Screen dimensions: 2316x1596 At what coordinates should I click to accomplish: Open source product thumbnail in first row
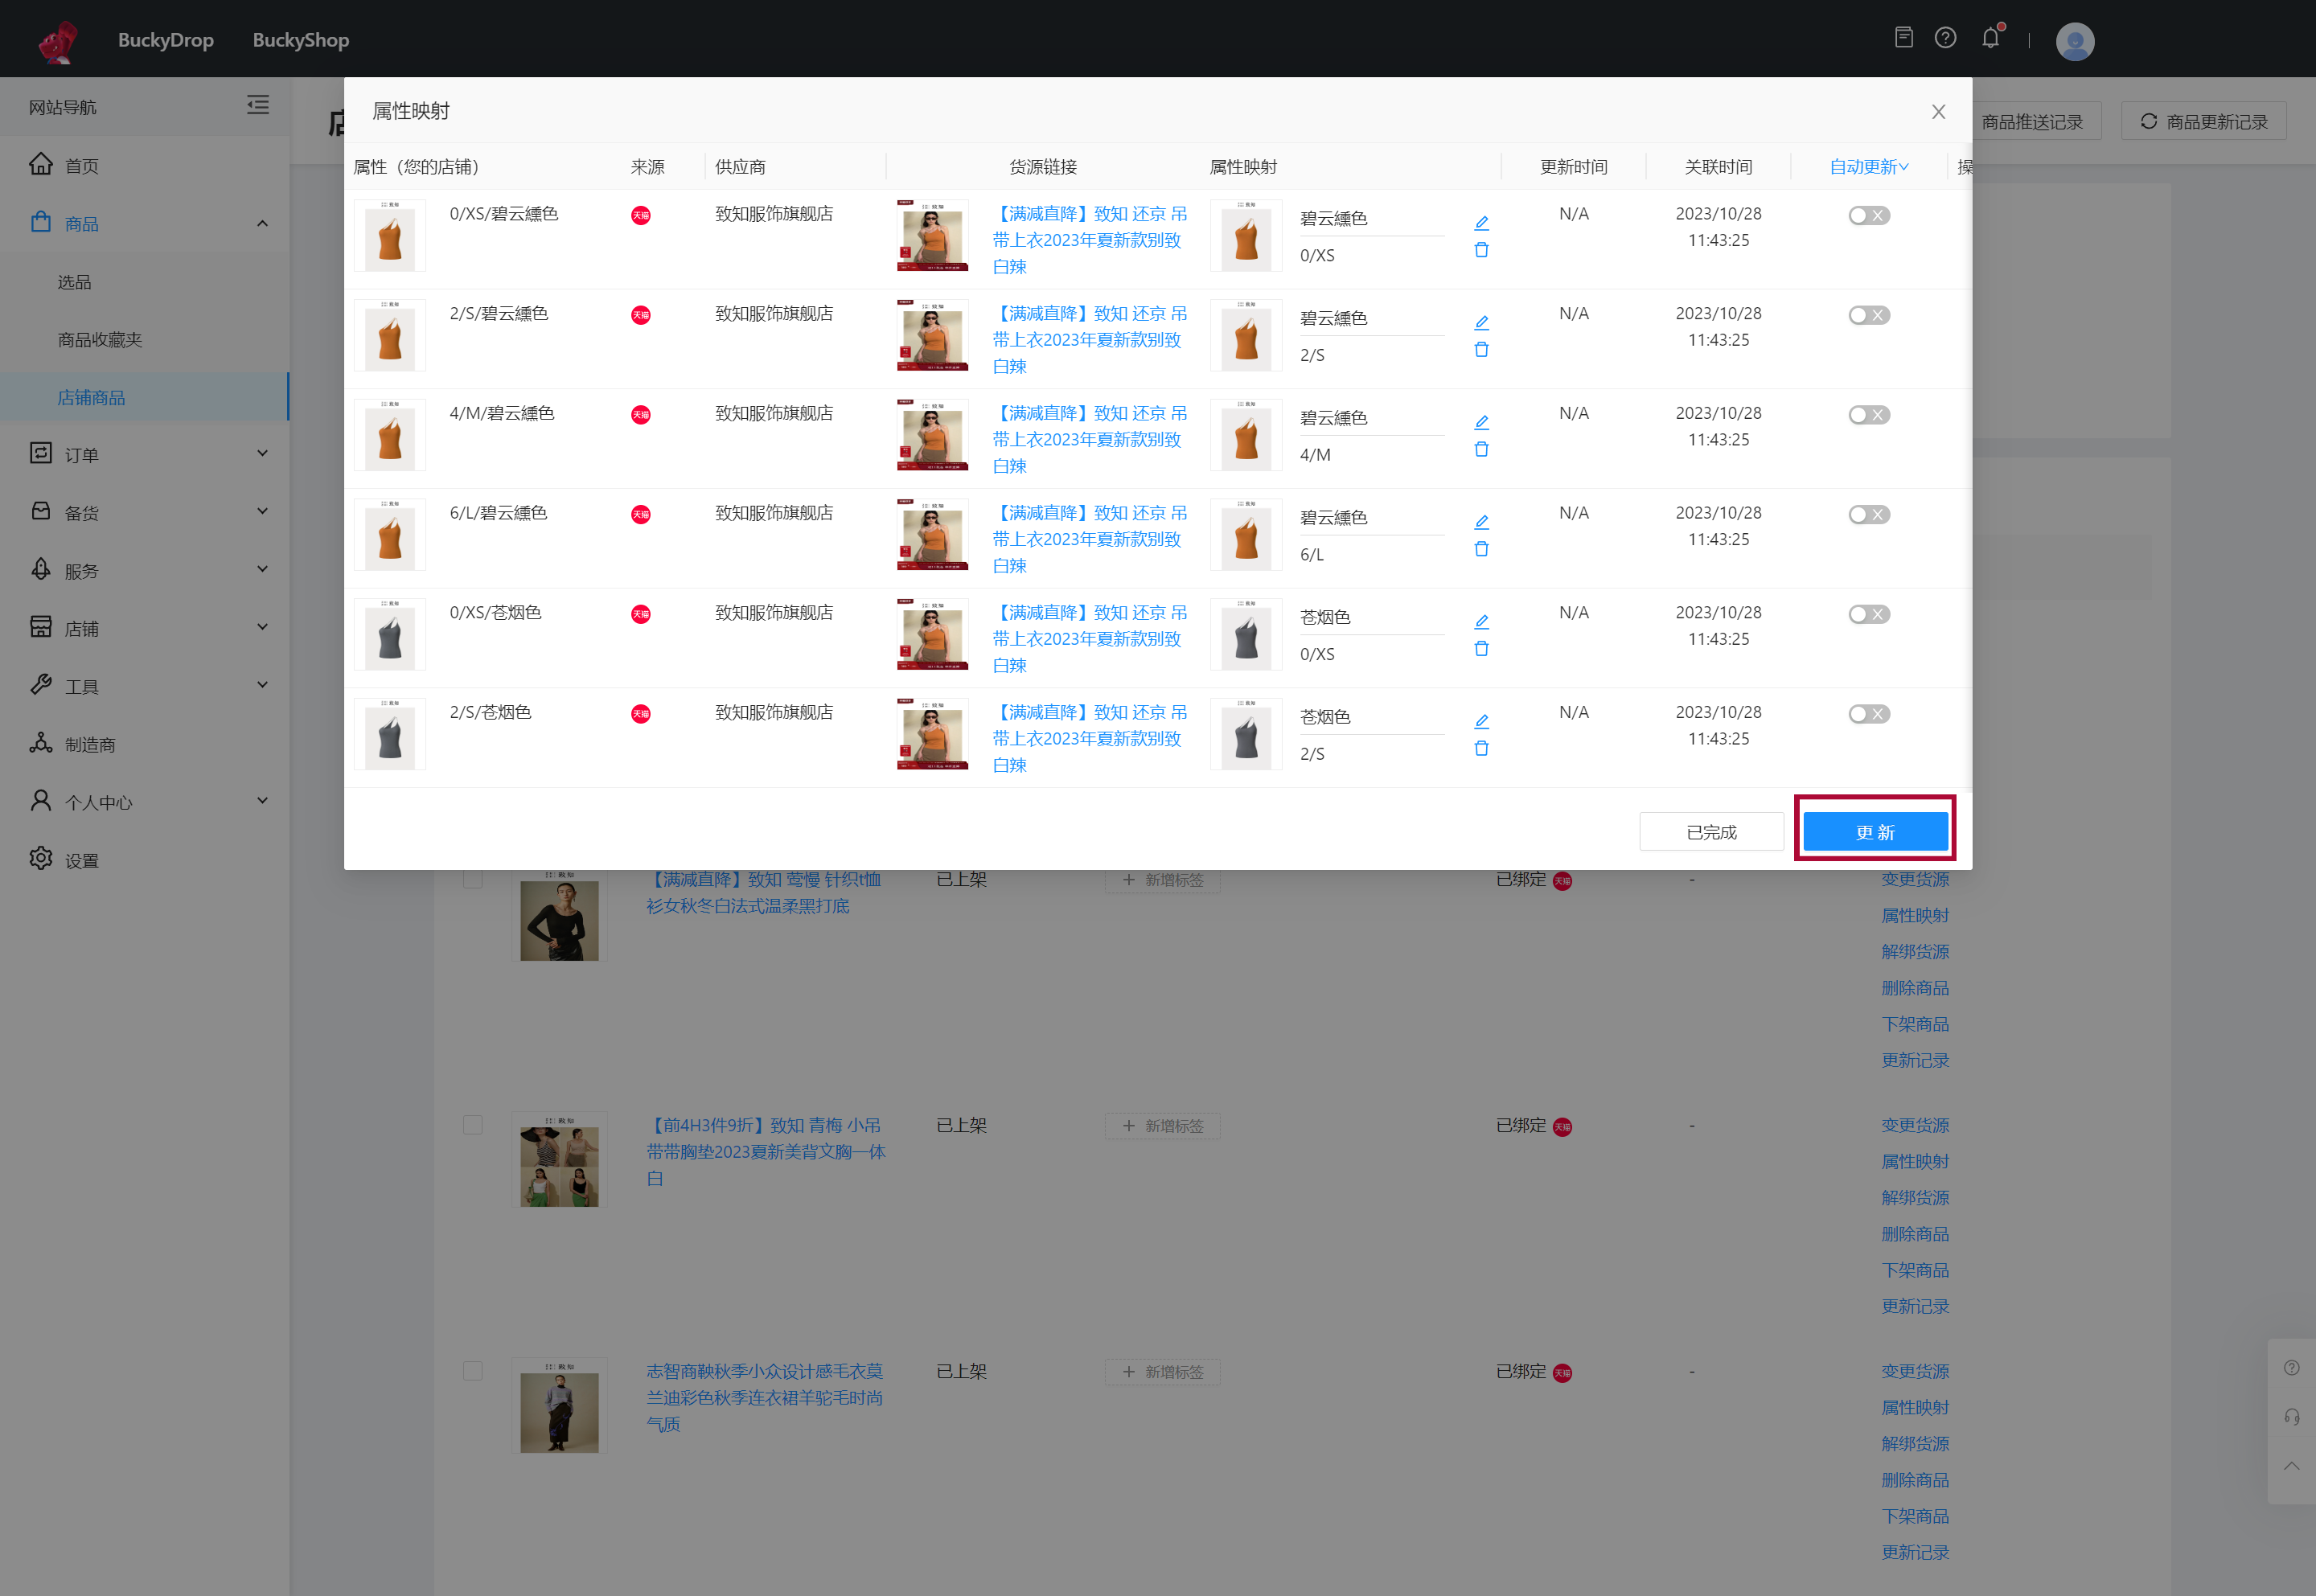[x=932, y=236]
